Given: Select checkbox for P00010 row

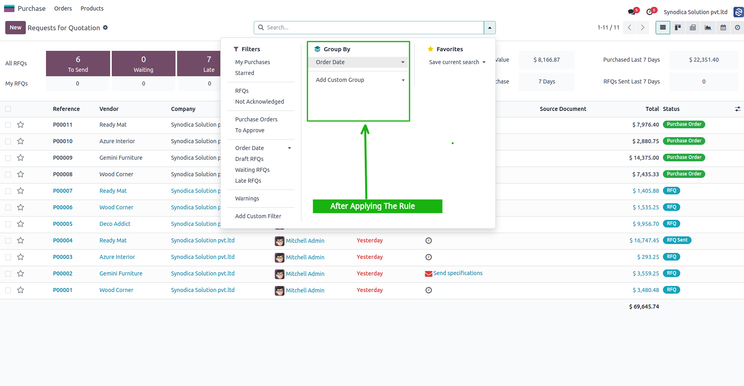Looking at the screenshot, I should 8,141.
